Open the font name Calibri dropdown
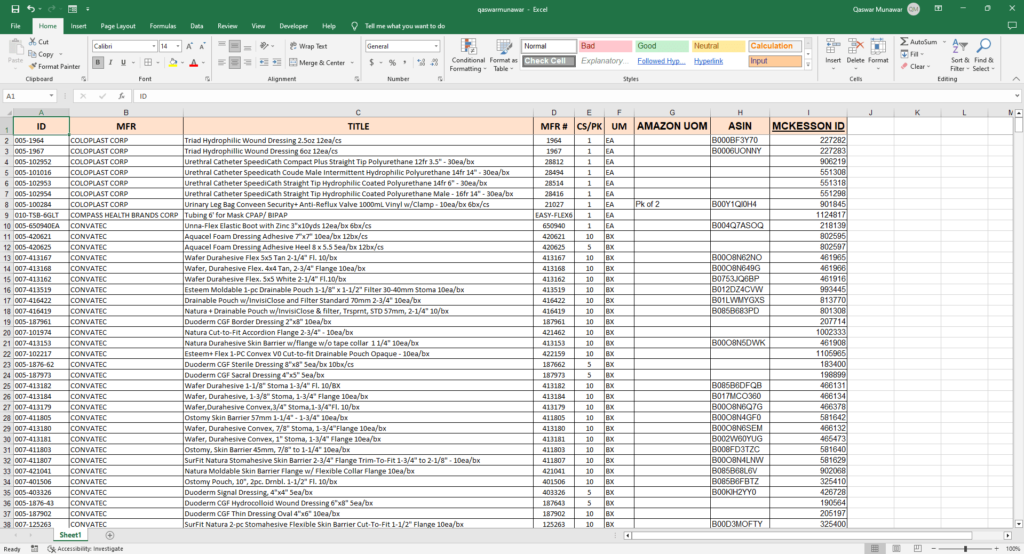 154,46
